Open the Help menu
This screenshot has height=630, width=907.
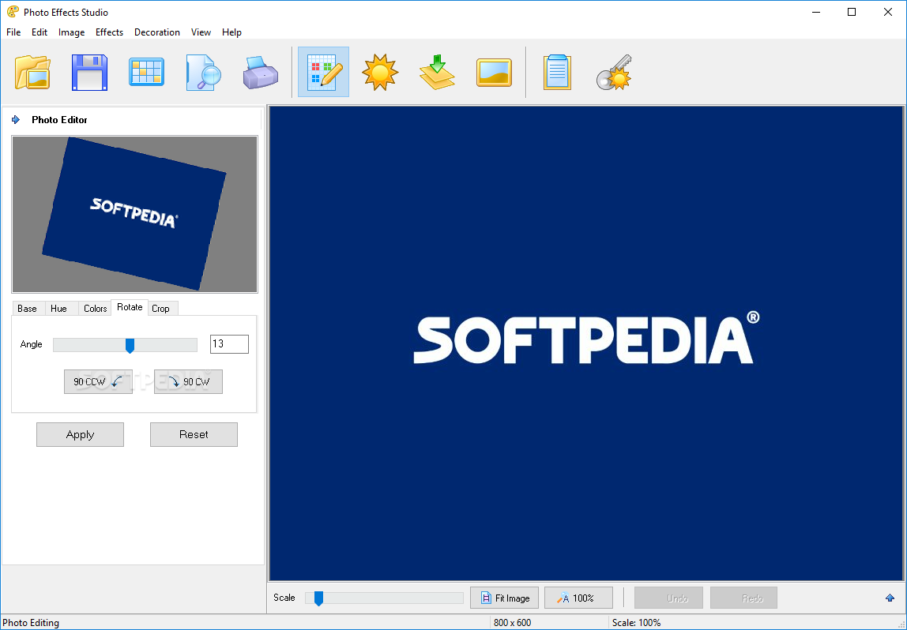pos(231,32)
